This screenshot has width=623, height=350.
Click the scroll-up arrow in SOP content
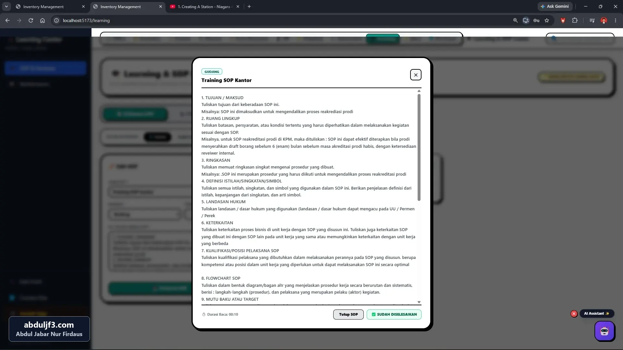click(419, 91)
